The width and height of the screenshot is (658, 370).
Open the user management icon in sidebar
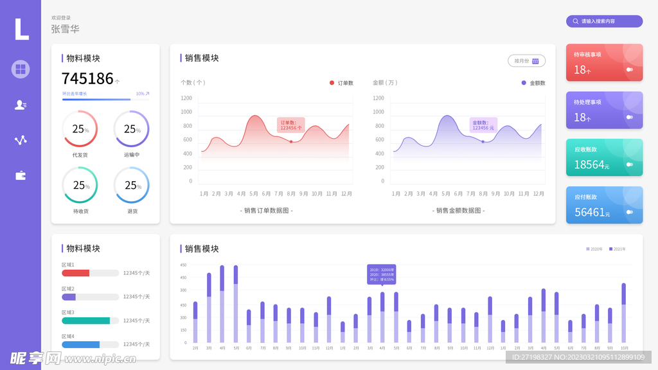point(20,105)
